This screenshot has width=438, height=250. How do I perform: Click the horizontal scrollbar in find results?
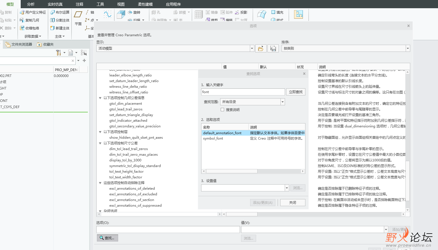tap(232, 171)
